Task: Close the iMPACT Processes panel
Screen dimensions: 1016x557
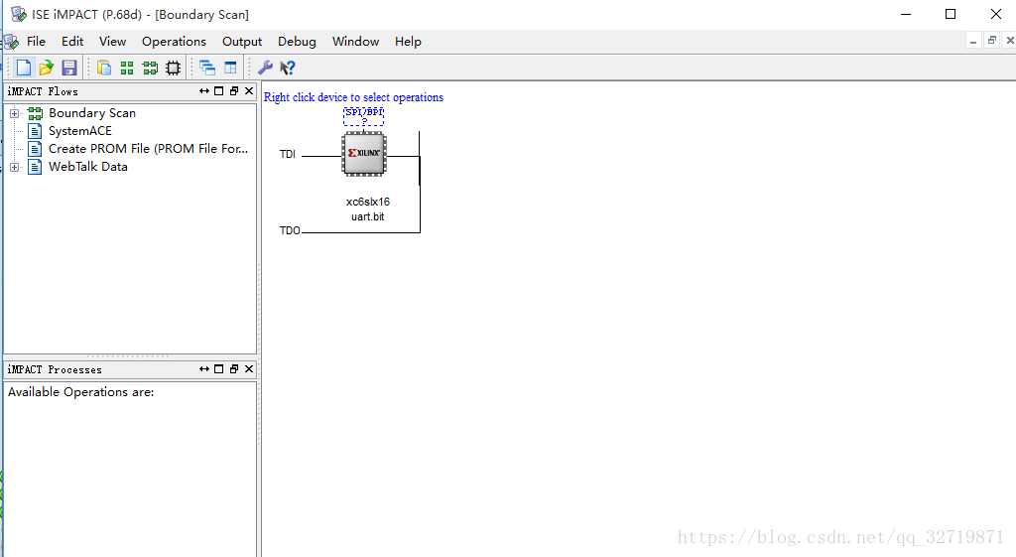Action: 249,369
